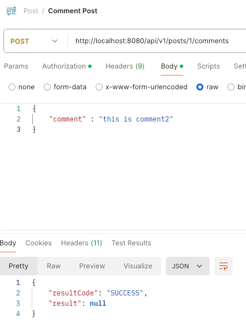Open the request Headers (9) tab
246x330 pixels.
[125, 66]
